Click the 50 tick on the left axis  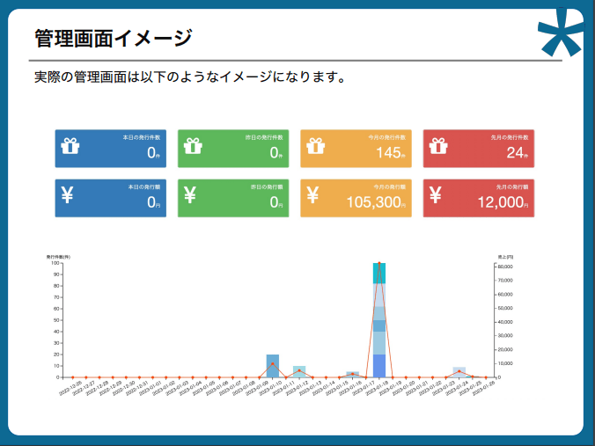pyautogui.click(x=56, y=320)
